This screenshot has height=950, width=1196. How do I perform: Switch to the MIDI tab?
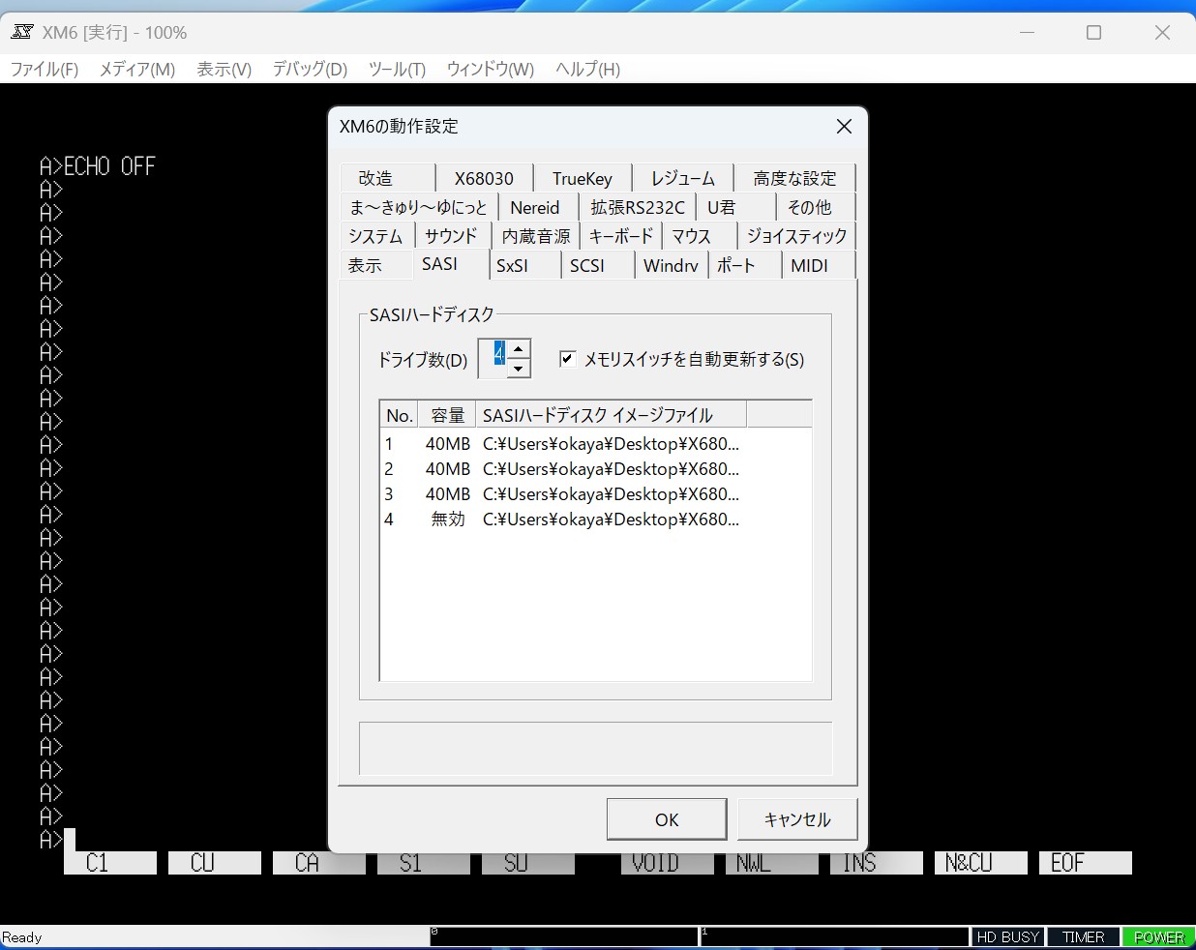[x=819, y=265]
